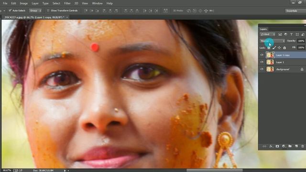Toggle Show Transform Controls checkbox
Image resolution: width=306 pixels, height=172 pixels.
point(48,11)
